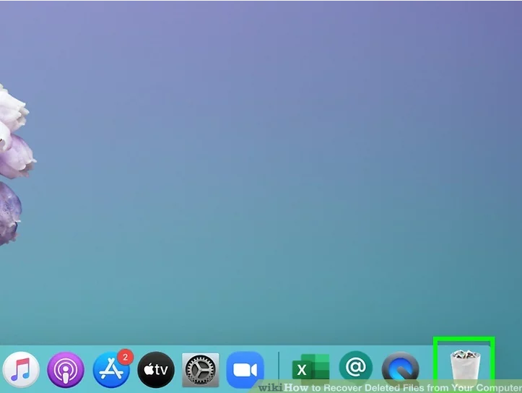
Task: Open the App Store icon
Action: point(111,369)
